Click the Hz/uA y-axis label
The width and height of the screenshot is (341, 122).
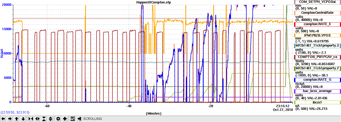(2, 53)
